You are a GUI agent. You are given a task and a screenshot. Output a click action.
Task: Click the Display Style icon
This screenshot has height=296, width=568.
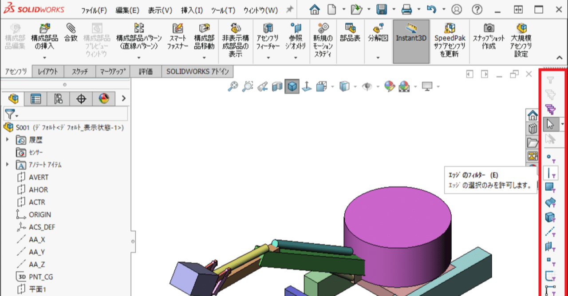click(x=343, y=86)
